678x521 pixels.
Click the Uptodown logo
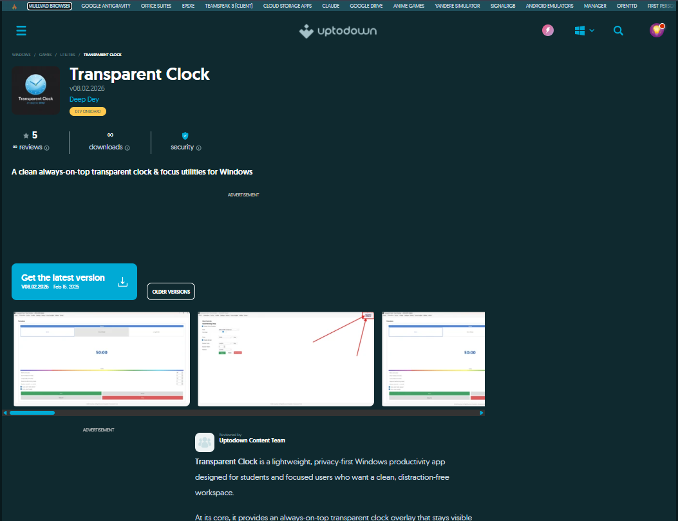[337, 31]
